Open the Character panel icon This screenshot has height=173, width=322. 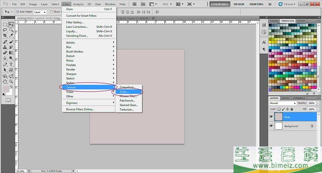point(264,42)
